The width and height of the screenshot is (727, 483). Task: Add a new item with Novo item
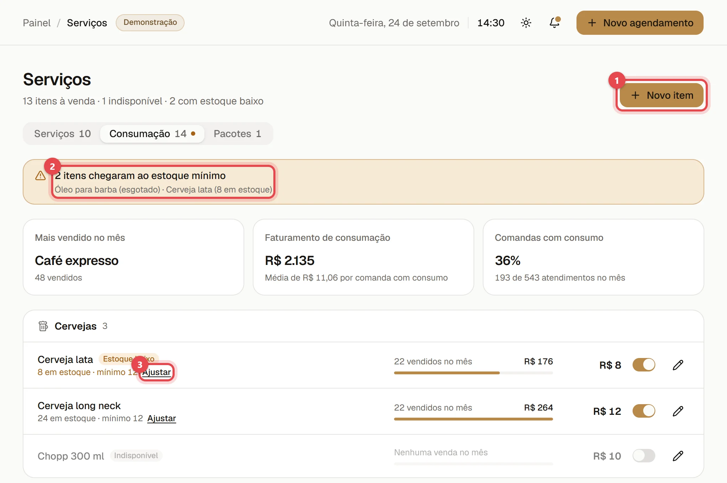[x=662, y=95]
